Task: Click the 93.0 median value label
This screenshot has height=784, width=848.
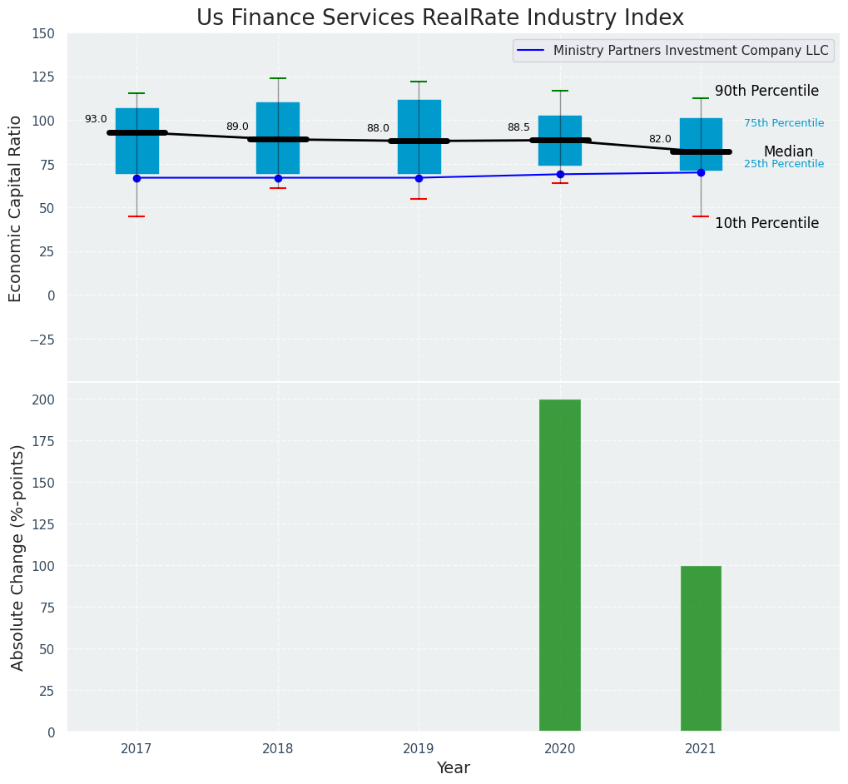Action: pyautogui.click(x=96, y=119)
